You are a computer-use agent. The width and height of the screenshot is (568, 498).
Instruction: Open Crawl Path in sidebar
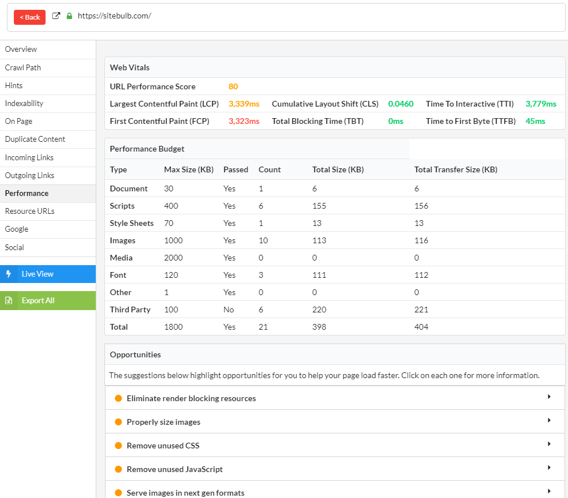[x=48, y=68]
